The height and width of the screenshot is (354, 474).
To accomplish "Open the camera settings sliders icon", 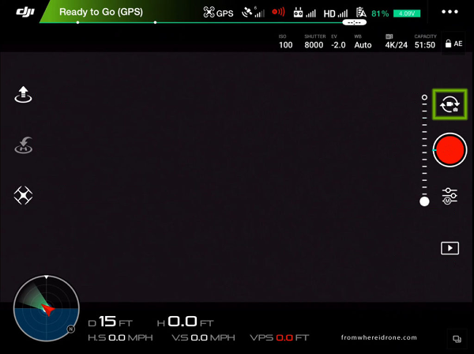I will (450, 196).
